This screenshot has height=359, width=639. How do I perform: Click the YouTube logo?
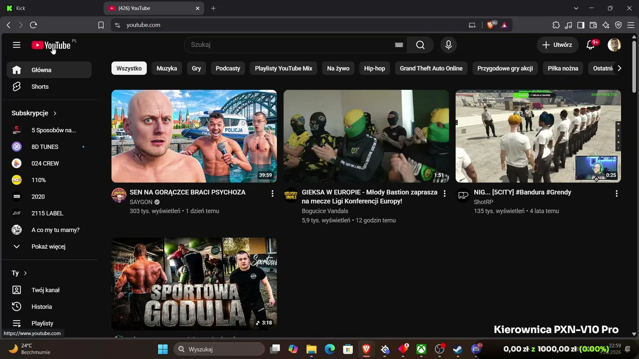tap(51, 45)
